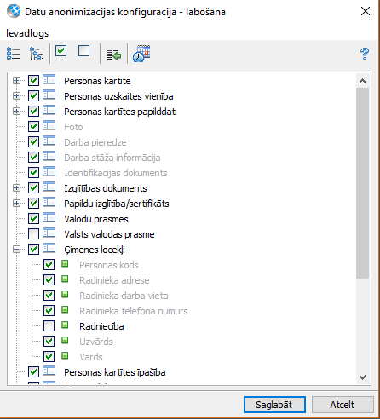This screenshot has height=420, width=380.
Task: Click the uncheck-all toolbar icon
Action: (84, 51)
